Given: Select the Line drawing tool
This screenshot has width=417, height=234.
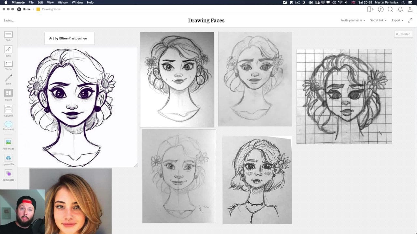Looking at the screenshot, I should click(x=8, y=78).
